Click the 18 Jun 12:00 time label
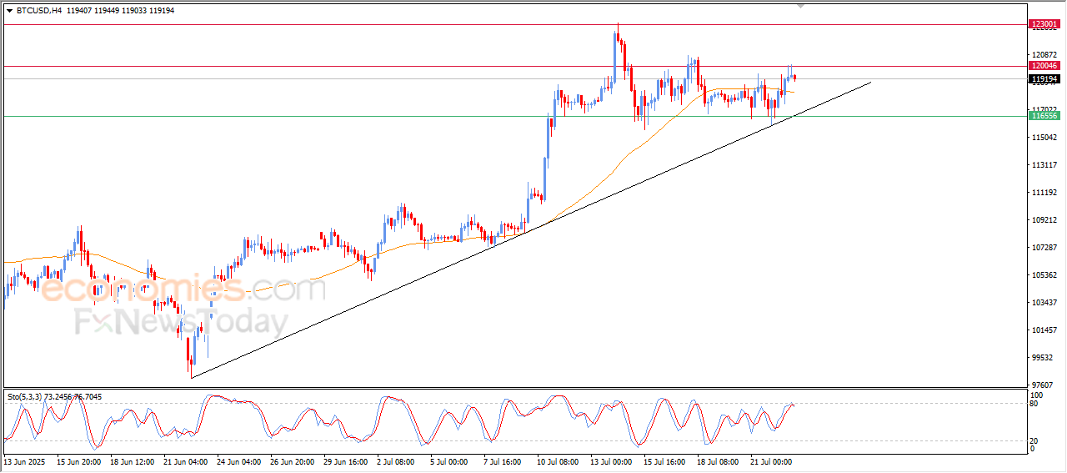This screenshot has height=473, width=1067. 132,460
